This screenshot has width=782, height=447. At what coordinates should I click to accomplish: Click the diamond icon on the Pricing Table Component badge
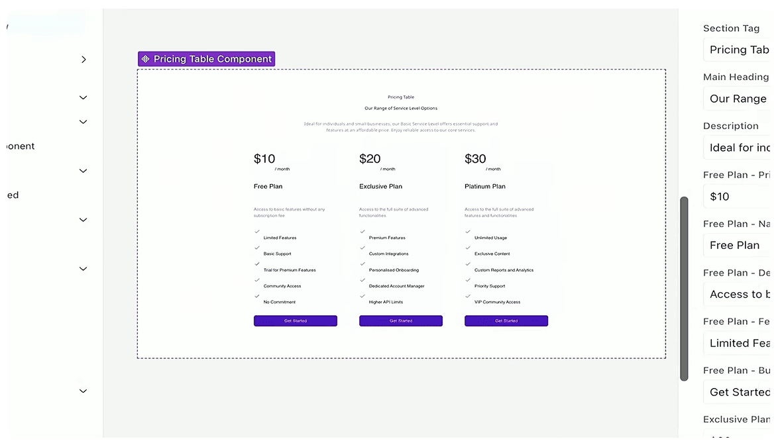tap(146, 59)
